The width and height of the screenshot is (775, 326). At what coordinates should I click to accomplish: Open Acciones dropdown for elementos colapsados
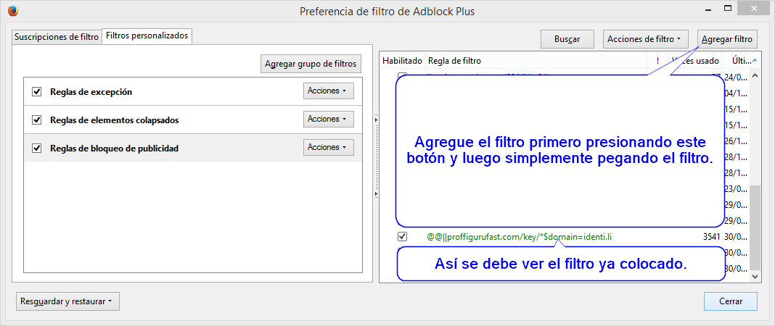click(x=328, y=119)
